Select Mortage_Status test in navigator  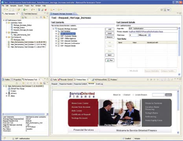tap(19, 28)
